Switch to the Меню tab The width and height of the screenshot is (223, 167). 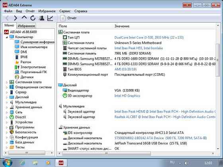pyautogui.click(x=9, y=25)
